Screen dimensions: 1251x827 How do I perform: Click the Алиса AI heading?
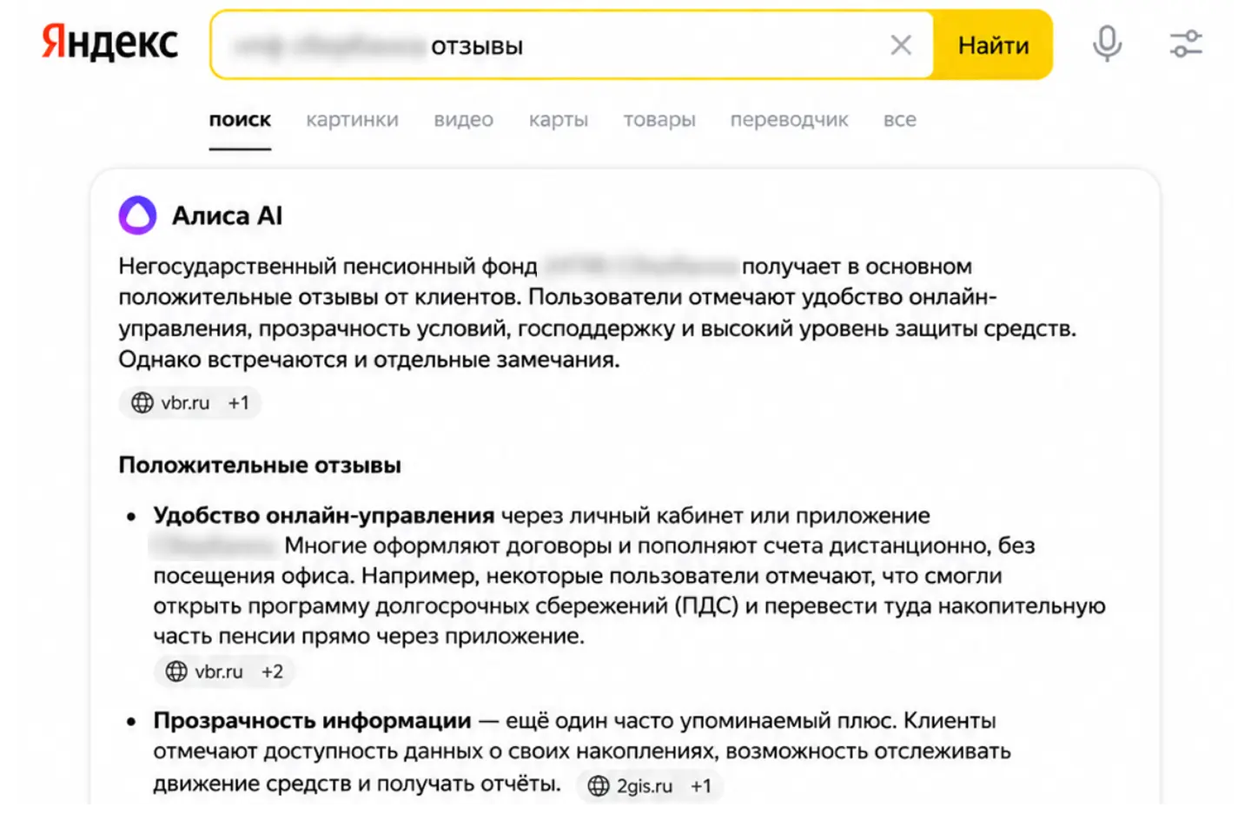point(228,215)
